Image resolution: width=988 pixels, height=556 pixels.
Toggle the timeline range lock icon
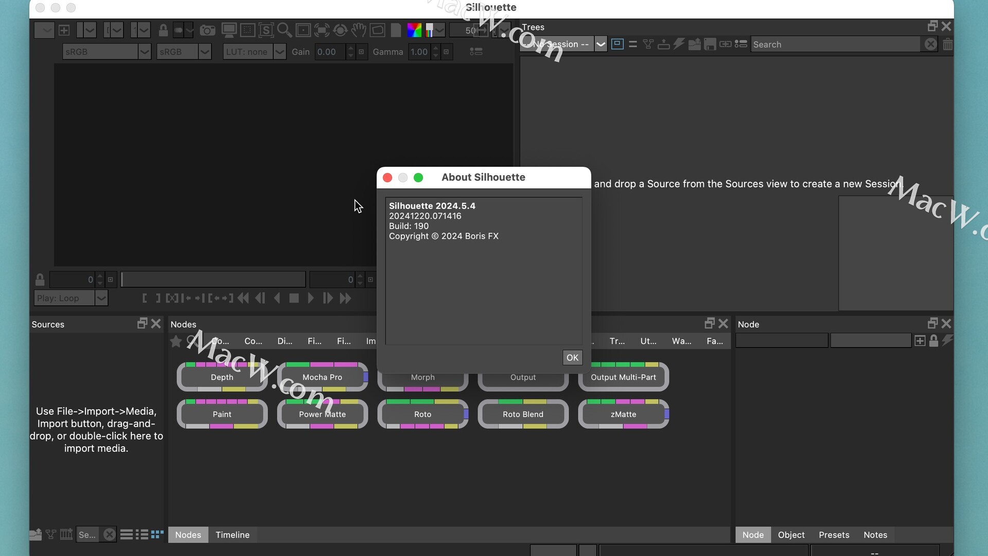pos(40,280)
